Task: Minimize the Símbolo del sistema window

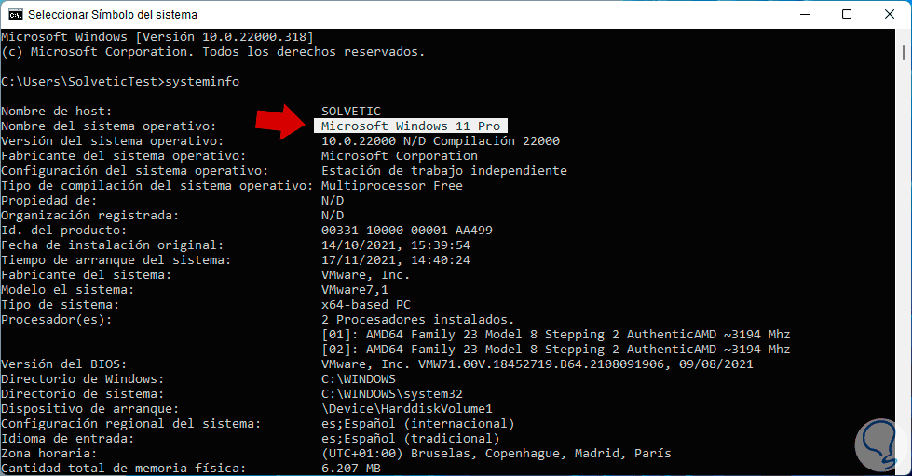Action: (805, 14)
